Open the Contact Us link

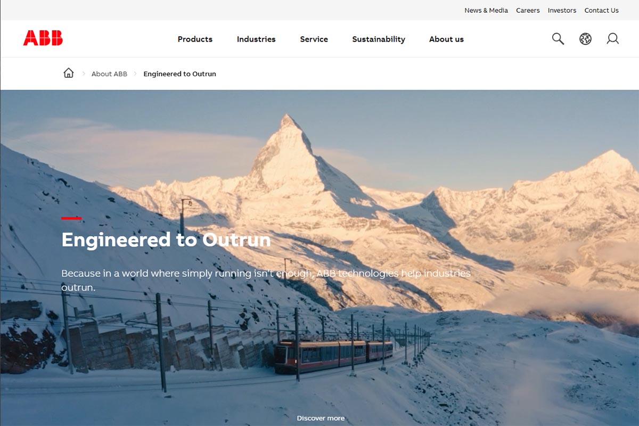pyautogui.click(x=601, y=10)
